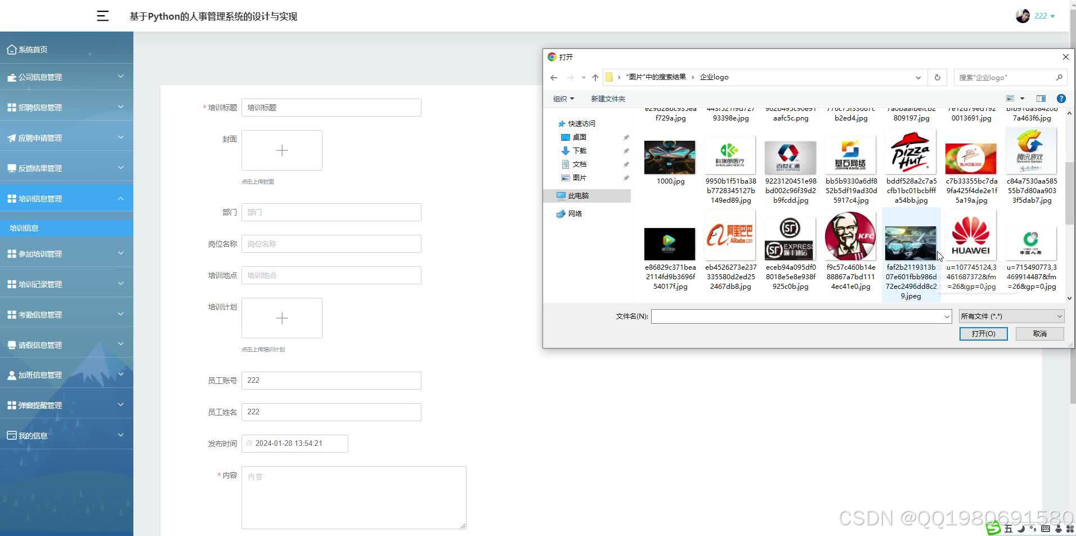This screenshot has height=536, width=1076.
Task: Open 弹窗提醒管理 sidebar menu
Action: click(66, 405)
